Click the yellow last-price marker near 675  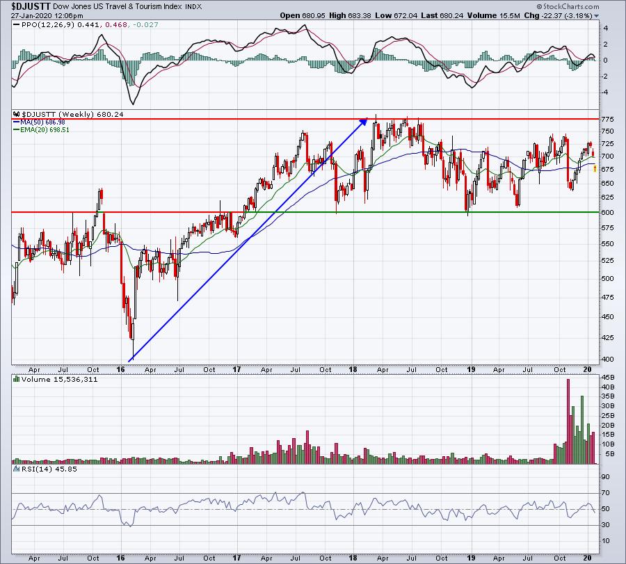tap(595, 169)
